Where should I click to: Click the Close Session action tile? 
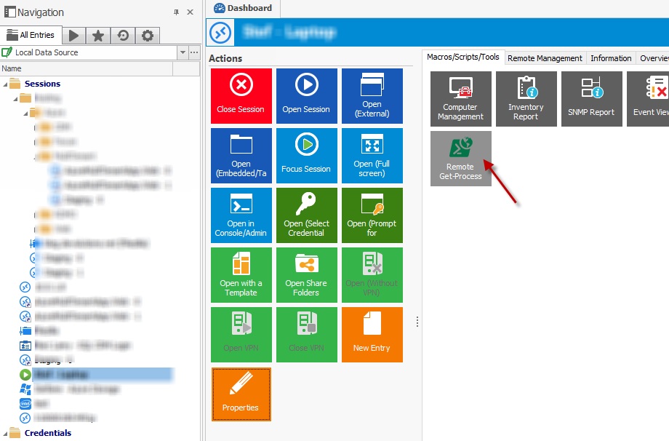coord(241,95)
